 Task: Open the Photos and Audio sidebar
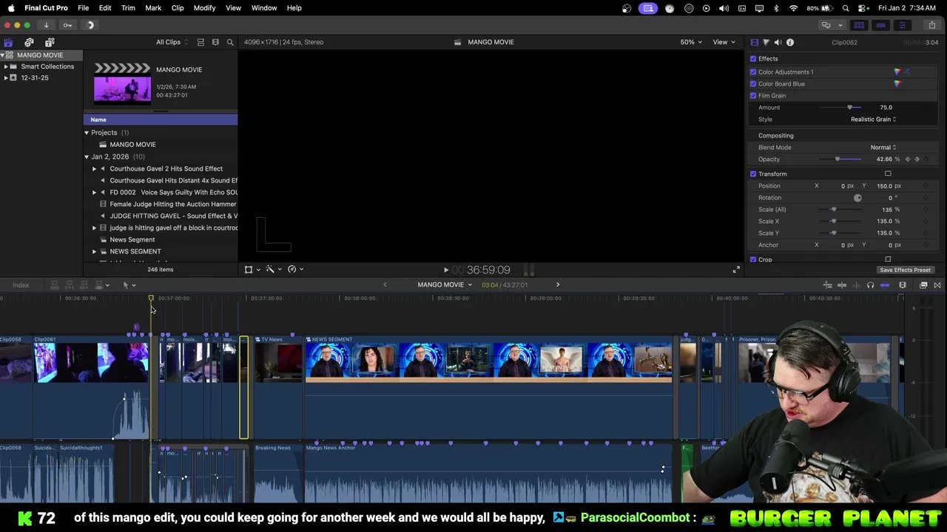coord(29,42)
